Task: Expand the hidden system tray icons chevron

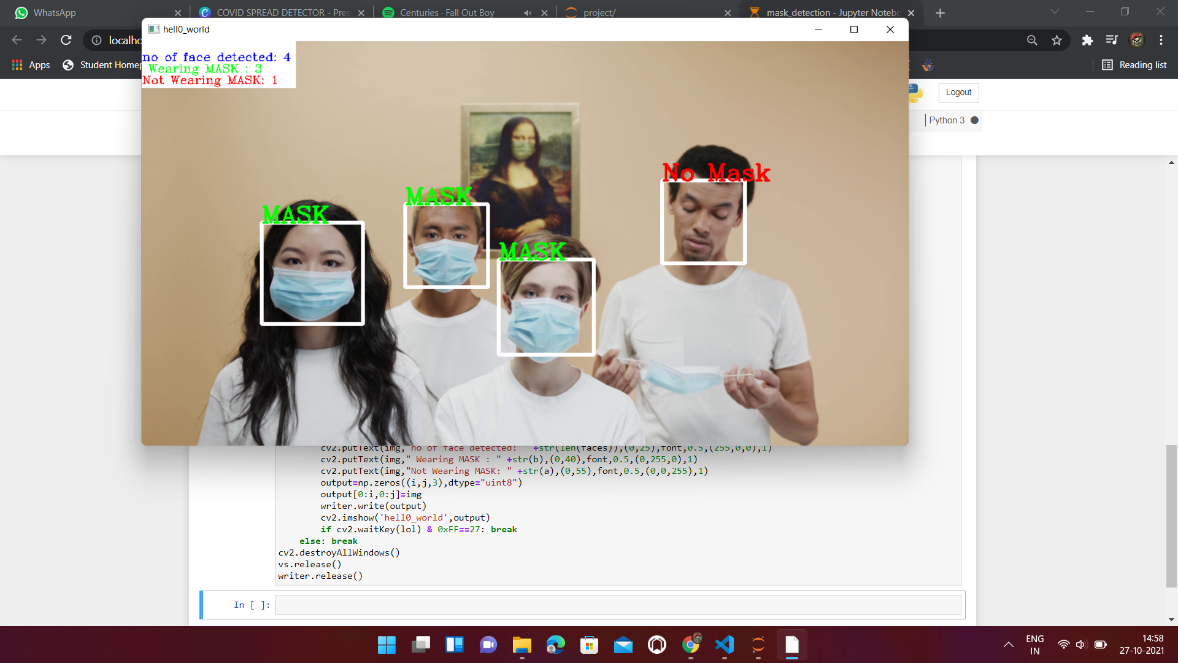Action: pyautogui.click(x=1008, y=645)
